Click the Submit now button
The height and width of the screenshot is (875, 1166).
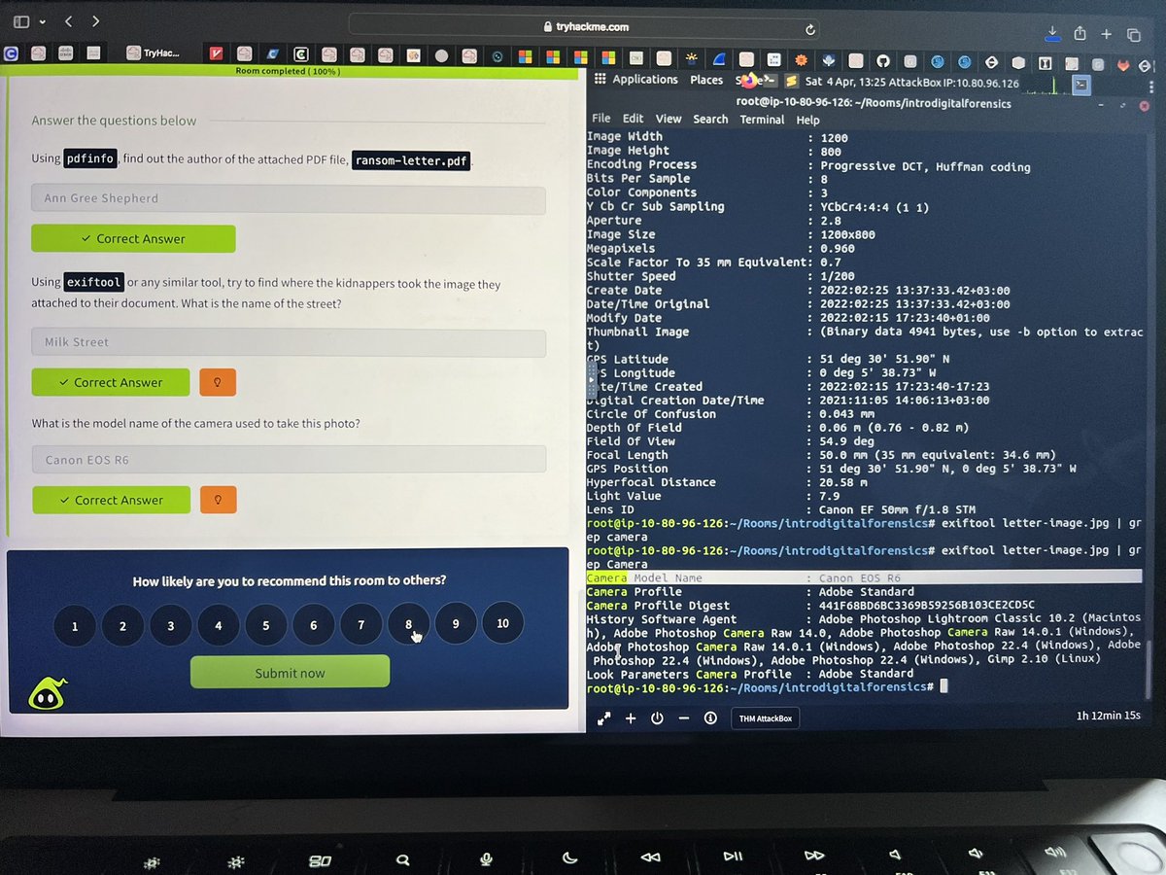pyautogui.click(x=290, y=671)
